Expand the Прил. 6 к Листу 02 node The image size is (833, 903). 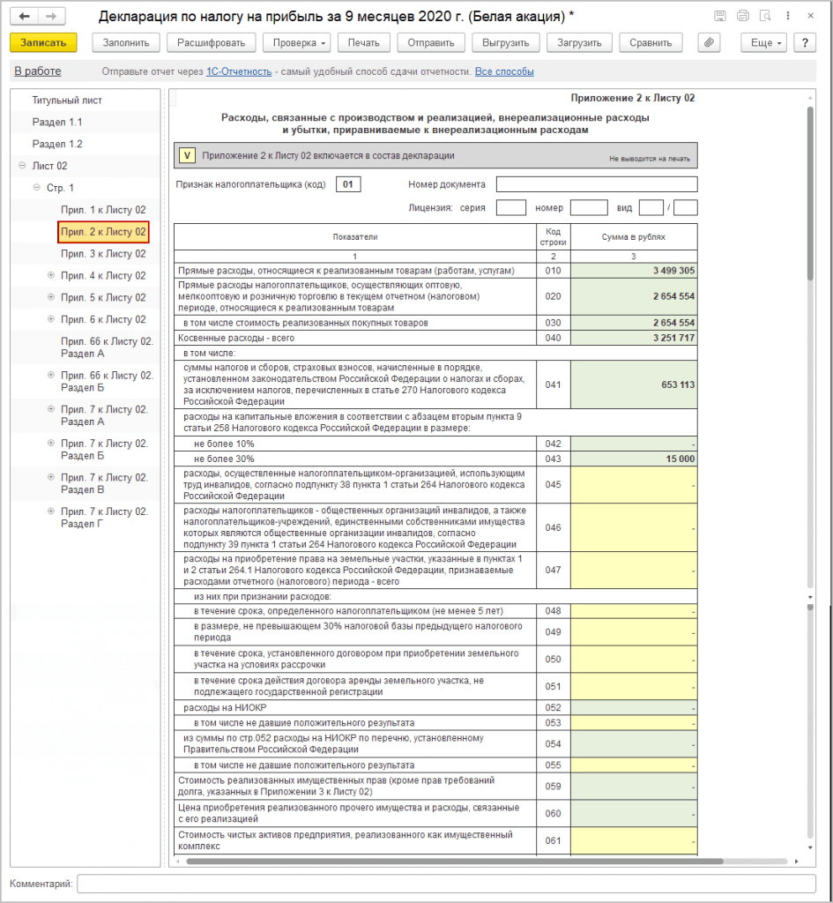tap(50, 320)
